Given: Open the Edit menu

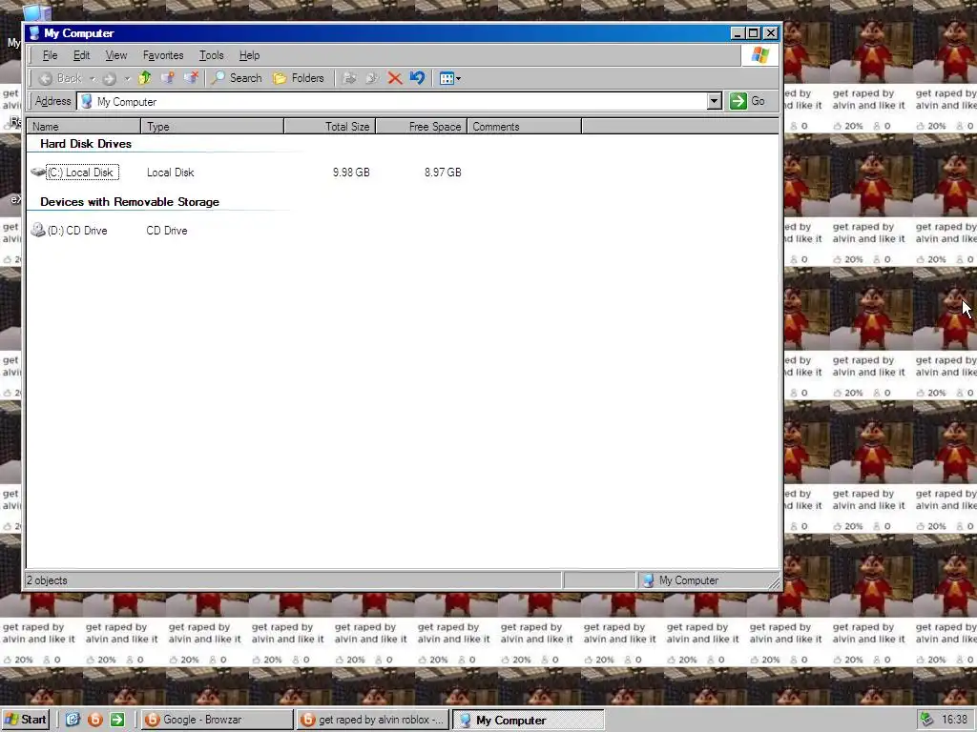Looking at the screenshot, I should (82, 55).
